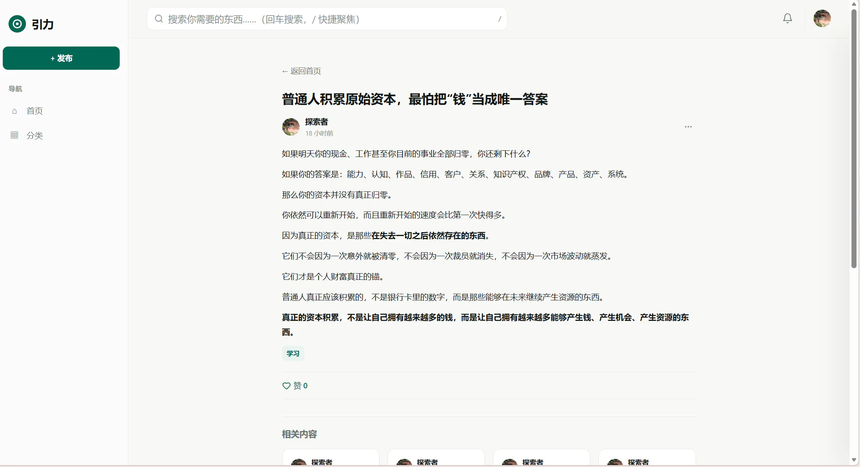This screenshot has width=860, height=467.
Task: Open the notifications bell
Action: (787, 18)
